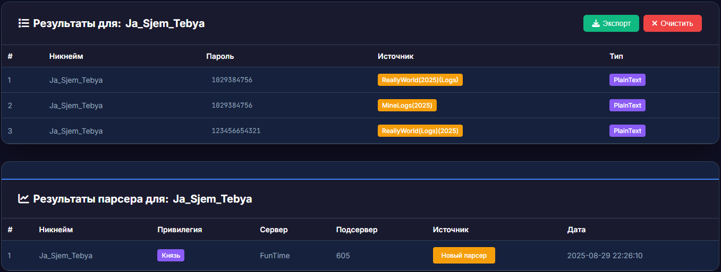Click PlainText badge in row with 123456654321

point(627,131)
